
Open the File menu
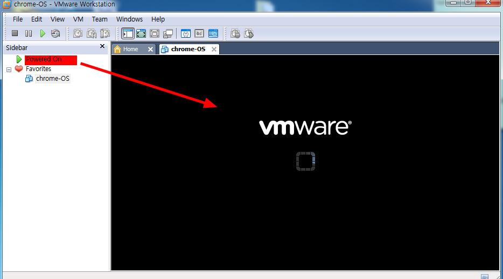click(x=18, y=19)
